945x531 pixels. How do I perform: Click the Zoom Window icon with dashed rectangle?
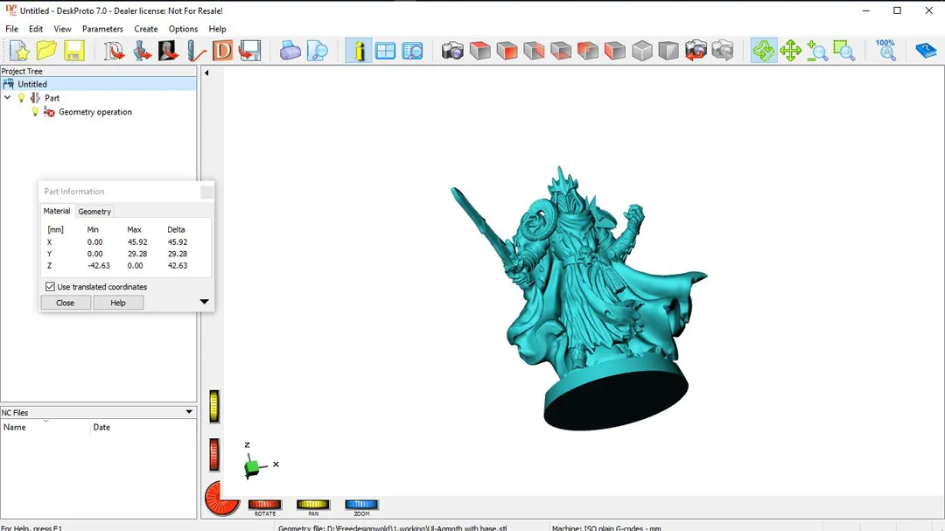tap(843, 51)
